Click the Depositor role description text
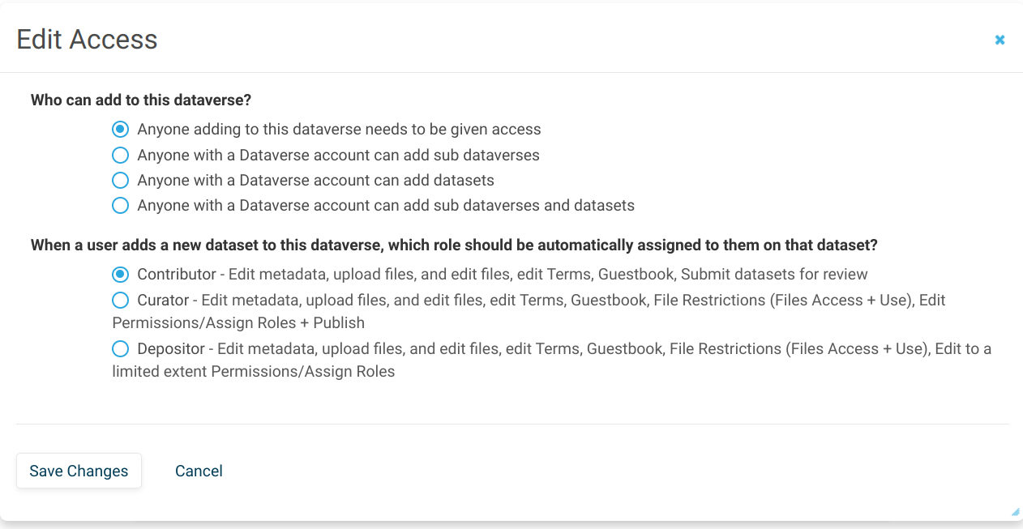This screenshot has height=529, width=1023. (486, 348)
